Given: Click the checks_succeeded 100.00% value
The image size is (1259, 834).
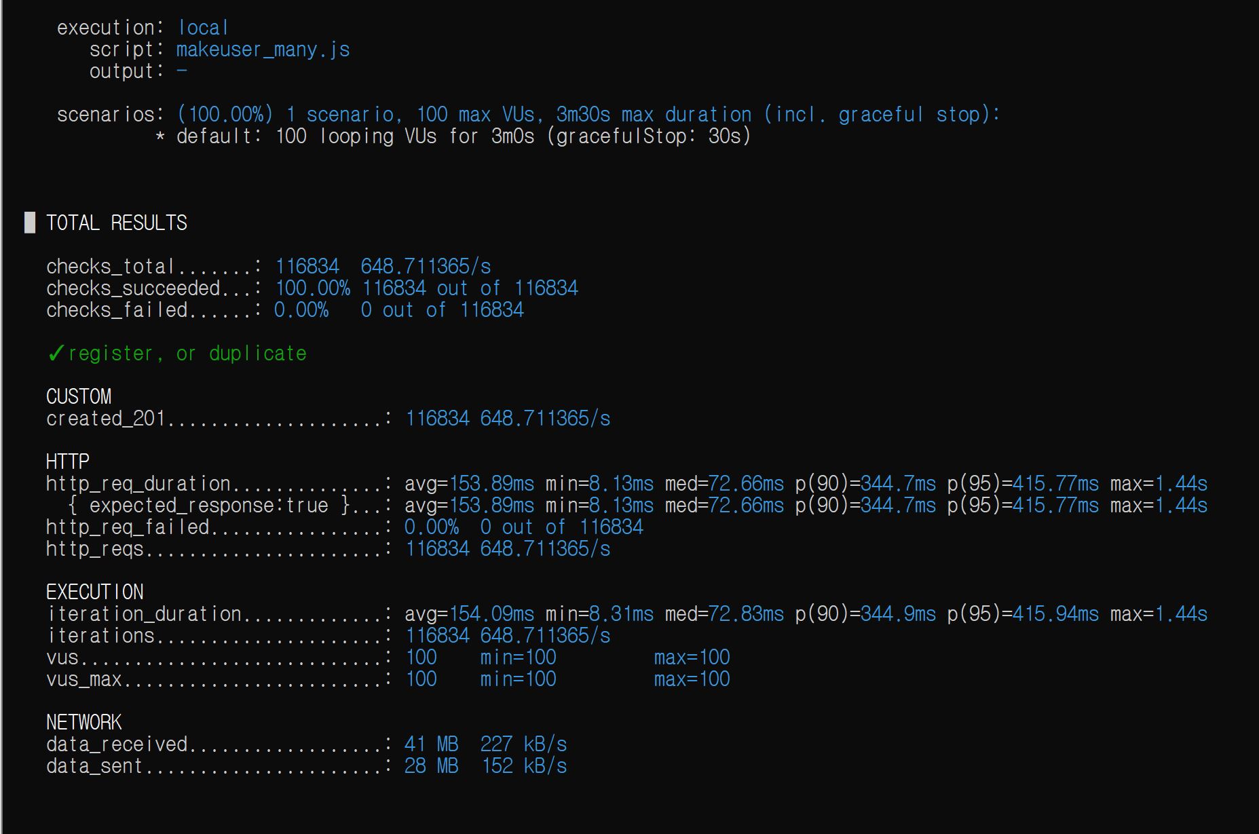Looking at the screenshot, I should point(312,288).
